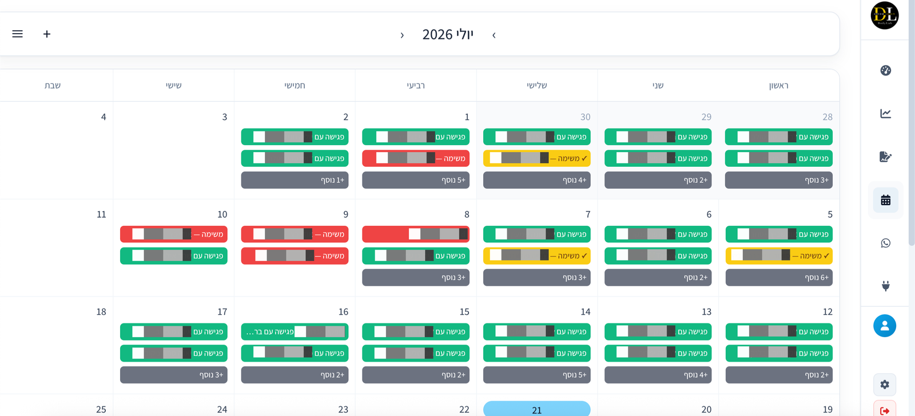Click the שני day column header

coord(658,86)
